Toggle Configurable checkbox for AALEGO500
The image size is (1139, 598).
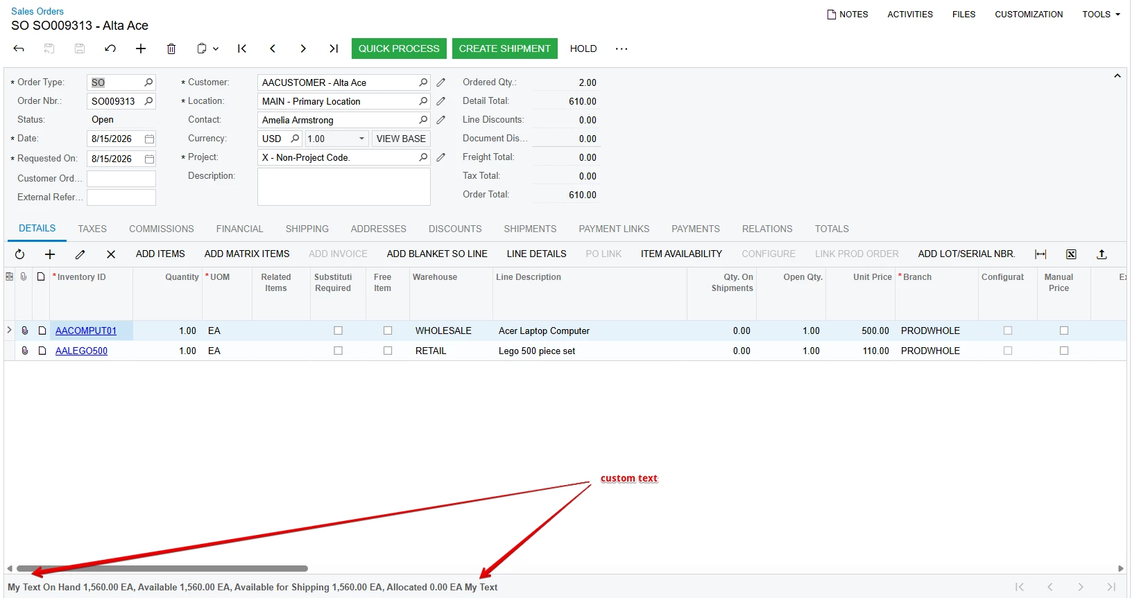click(1008, 351)
